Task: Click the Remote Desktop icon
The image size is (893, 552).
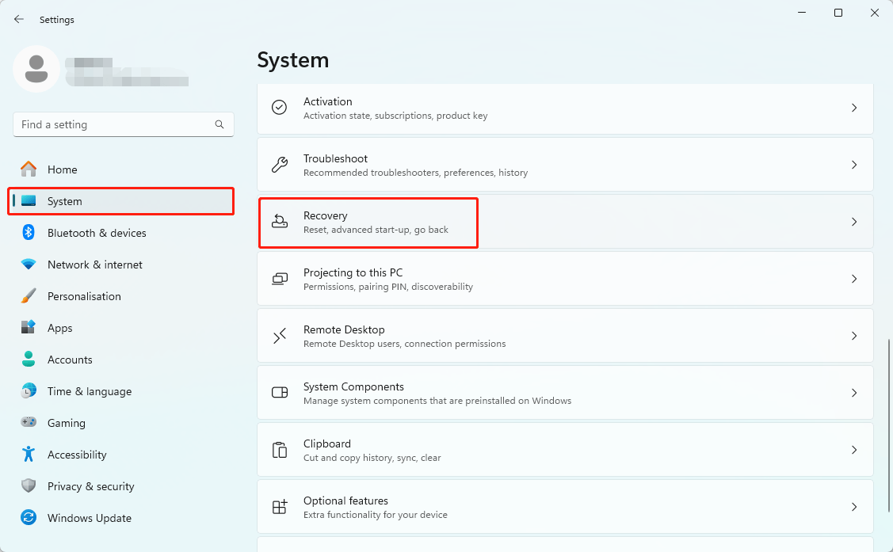Action: pyautogui.click(x=279, y=336)
